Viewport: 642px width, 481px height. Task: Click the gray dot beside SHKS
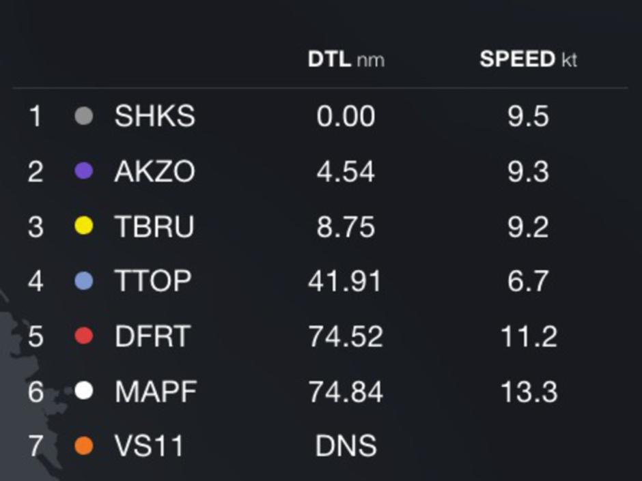click(x=83, y=116)
